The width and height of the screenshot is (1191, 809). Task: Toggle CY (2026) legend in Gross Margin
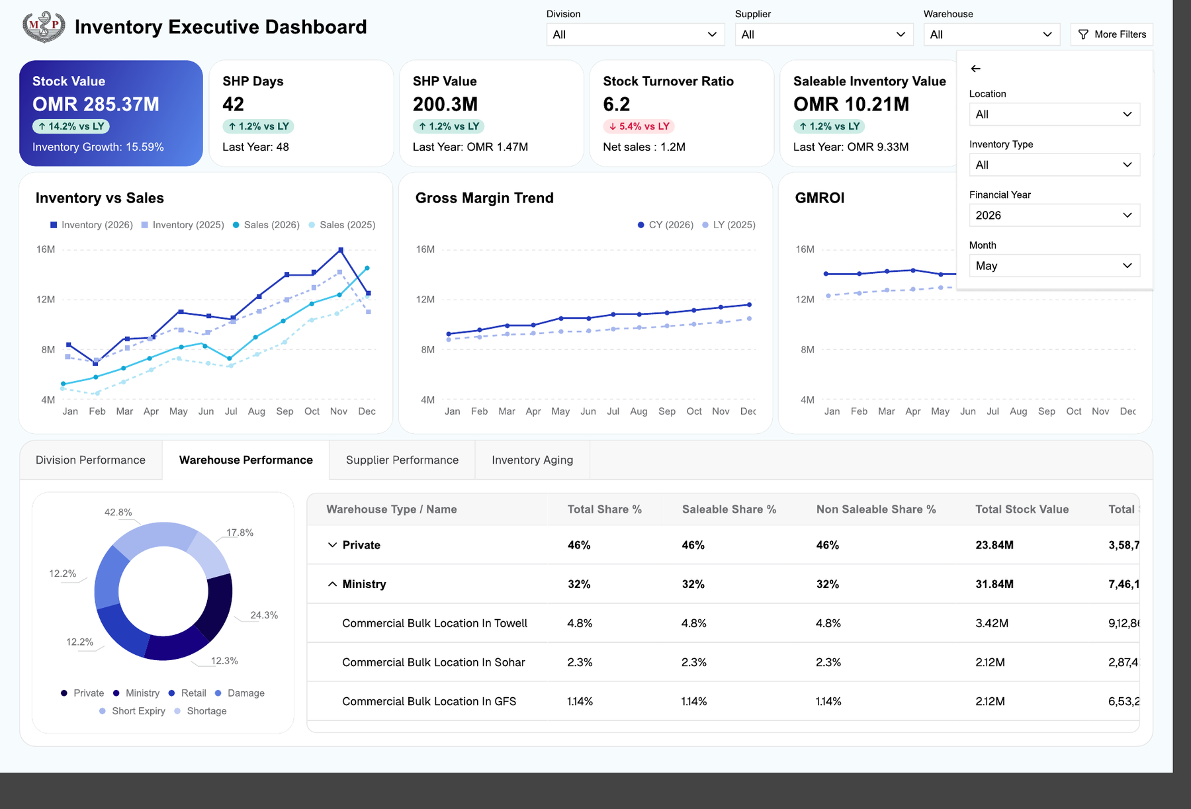665,225
